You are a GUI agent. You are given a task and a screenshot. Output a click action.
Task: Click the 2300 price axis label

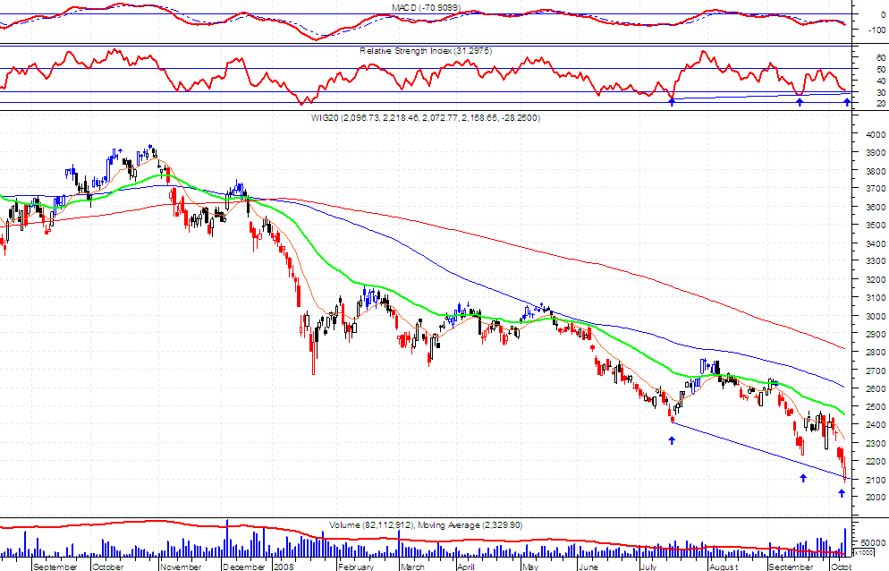coord(876,443)
